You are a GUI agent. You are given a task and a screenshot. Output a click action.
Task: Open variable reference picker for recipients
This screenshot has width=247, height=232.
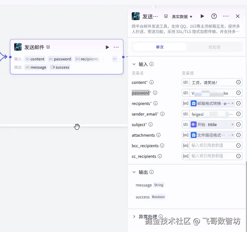click(238, 103)
